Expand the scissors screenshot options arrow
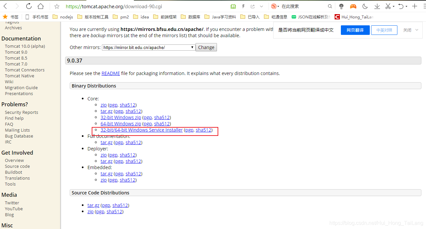426x229 pixels. 393,6
